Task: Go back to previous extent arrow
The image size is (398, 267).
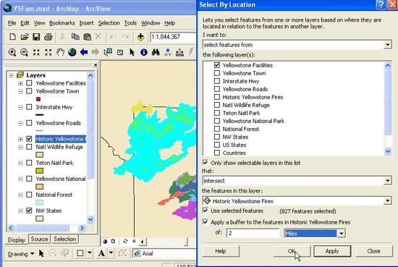Action: pyautogui.click(x=84, y=52)
